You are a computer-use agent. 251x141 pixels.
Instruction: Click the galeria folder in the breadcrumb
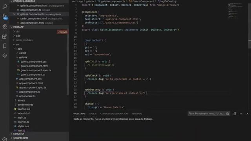coord(90,1)
